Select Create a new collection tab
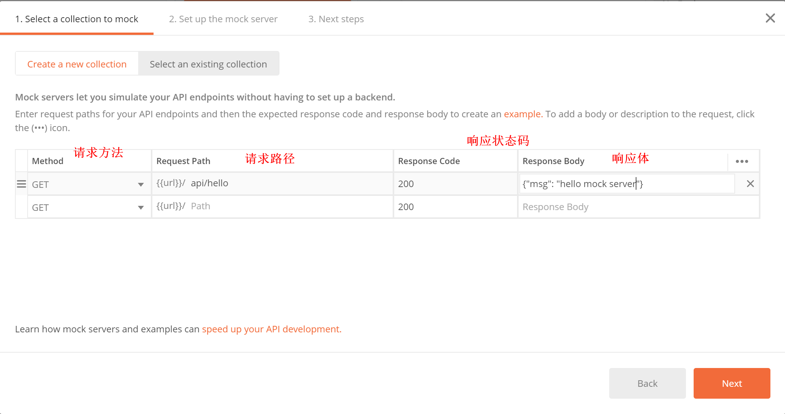Screen dimensions: 785x414 (x=77, y=64)
